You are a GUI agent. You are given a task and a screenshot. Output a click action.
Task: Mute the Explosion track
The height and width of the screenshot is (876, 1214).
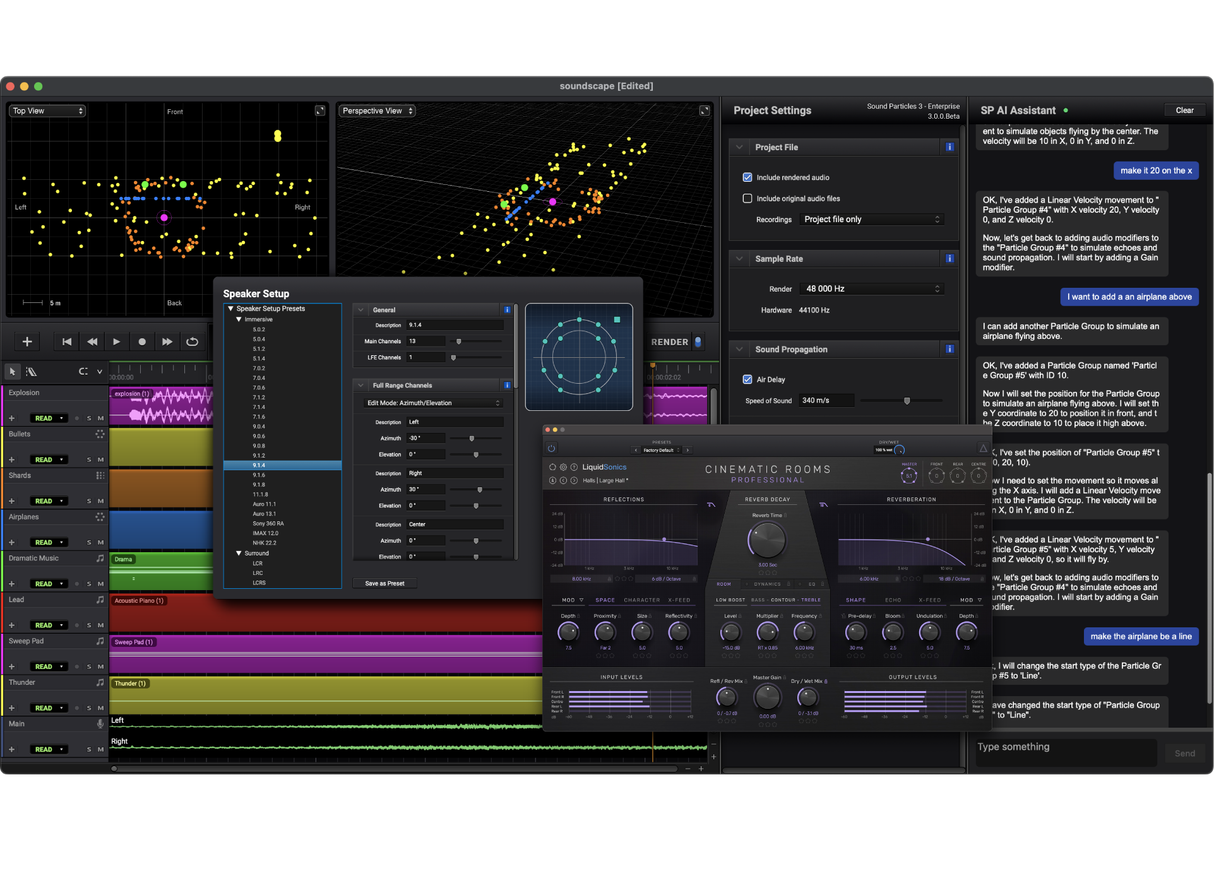(x=100, y=418)
